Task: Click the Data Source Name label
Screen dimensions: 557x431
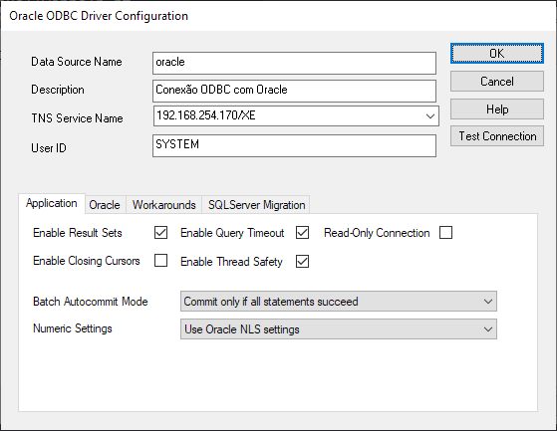Action: pyautogui.click(x=77, y=62)
